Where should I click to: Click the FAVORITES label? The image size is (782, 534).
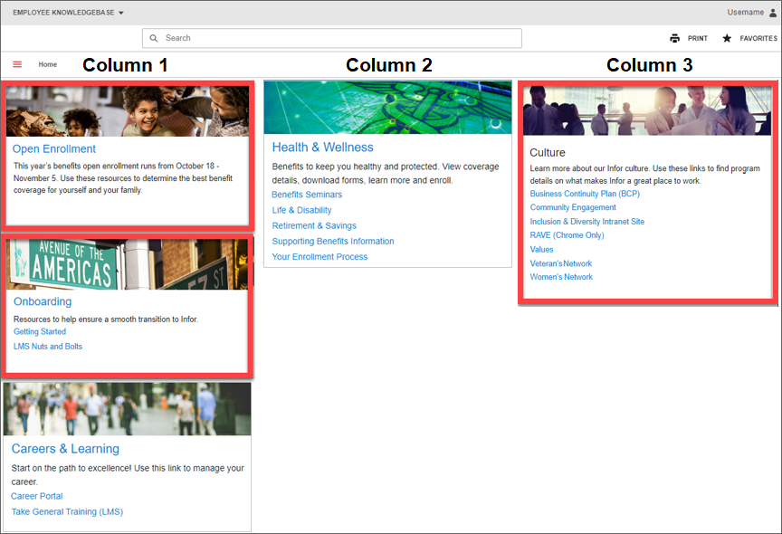tap(758, 38)
